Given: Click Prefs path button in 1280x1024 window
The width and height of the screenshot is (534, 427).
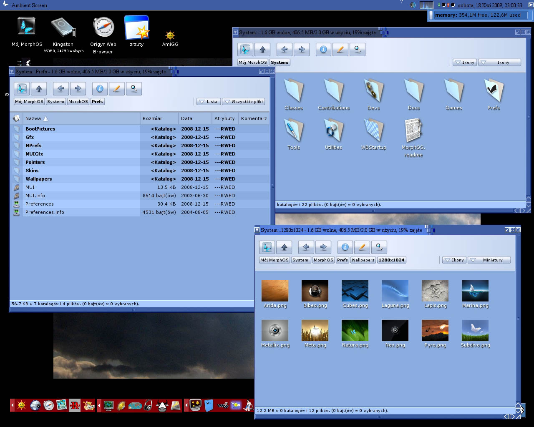Looking at the screenshot, I should tap(343, 260).
